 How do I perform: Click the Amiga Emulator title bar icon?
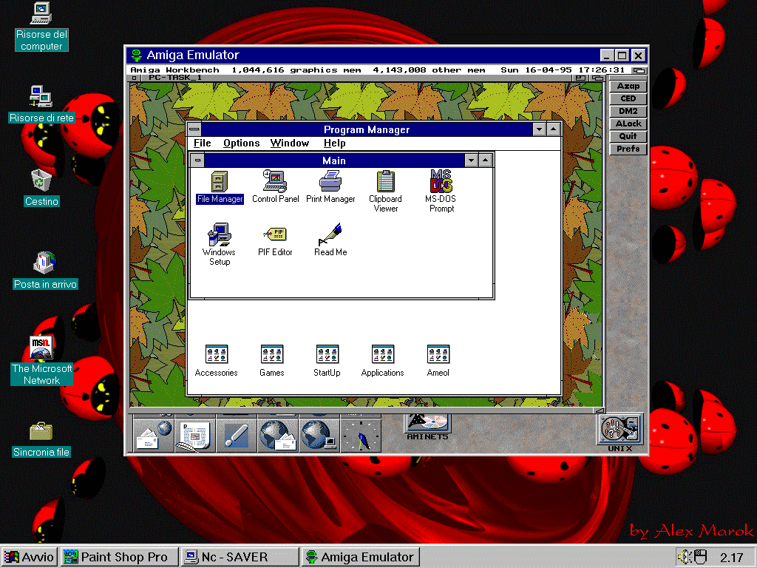tap(137, 55)
